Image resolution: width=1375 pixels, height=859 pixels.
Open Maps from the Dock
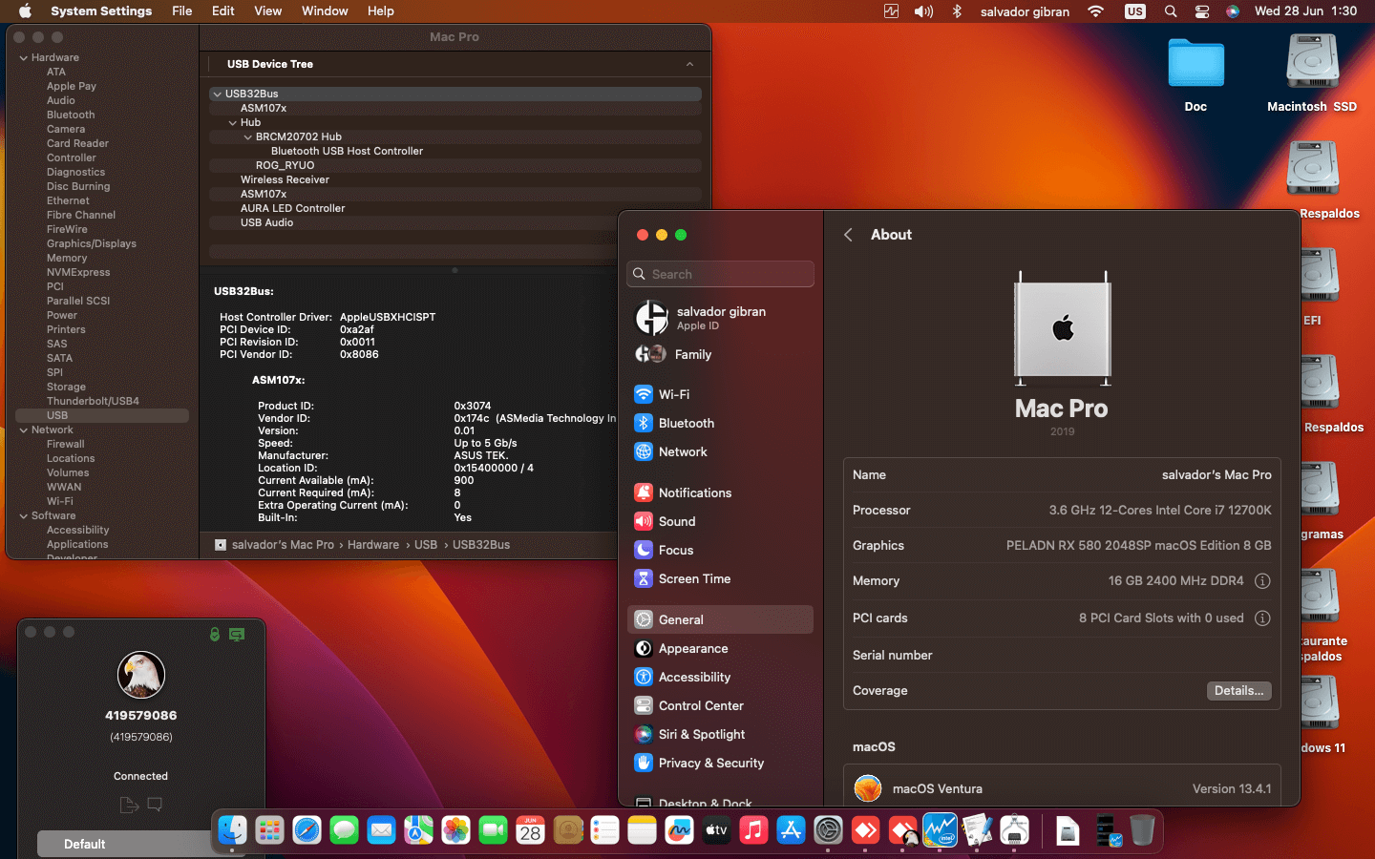tap(418, 830)
